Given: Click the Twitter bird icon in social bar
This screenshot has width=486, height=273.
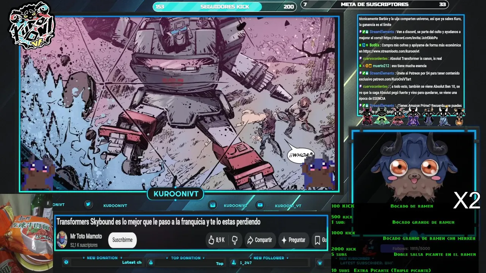Looking at the screenshot, I should pyautogui.click(x=88, y=204).
